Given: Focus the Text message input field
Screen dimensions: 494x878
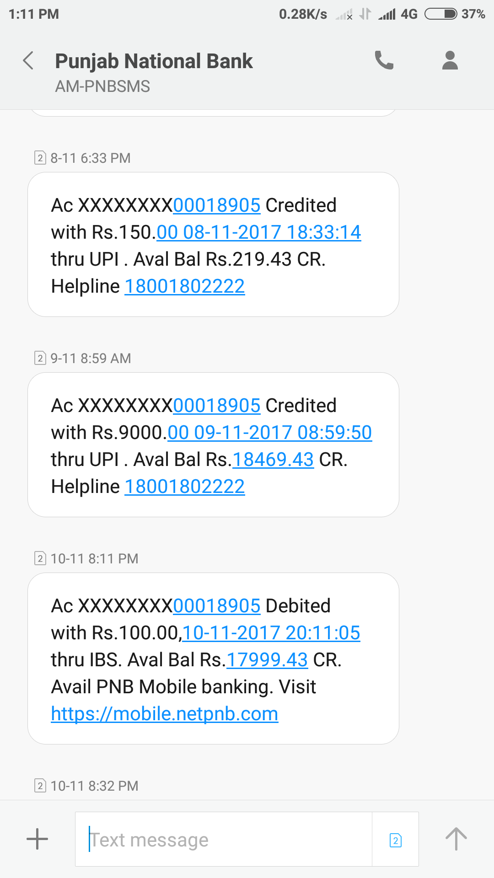Looking at the screenshot, I should point(223,840).
